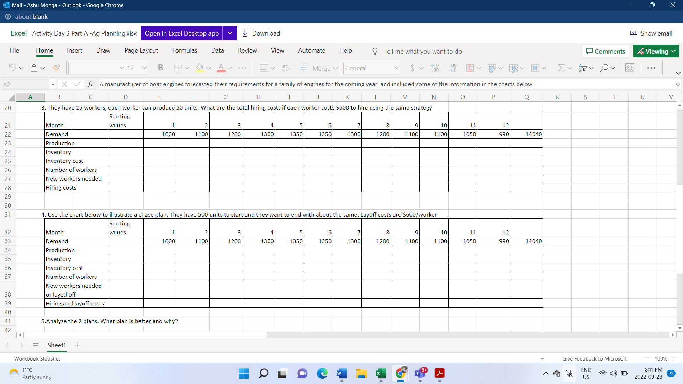
Task: Expand the font size dropdown
Action: 144,68
